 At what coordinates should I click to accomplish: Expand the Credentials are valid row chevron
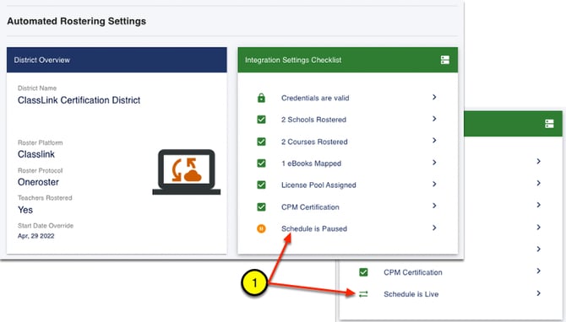tap(434, 97)
